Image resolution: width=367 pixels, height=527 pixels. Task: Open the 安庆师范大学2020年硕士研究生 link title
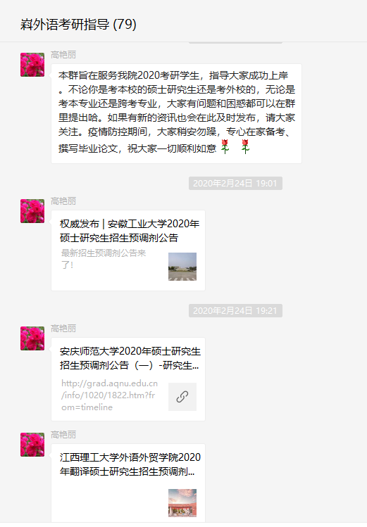130,358
